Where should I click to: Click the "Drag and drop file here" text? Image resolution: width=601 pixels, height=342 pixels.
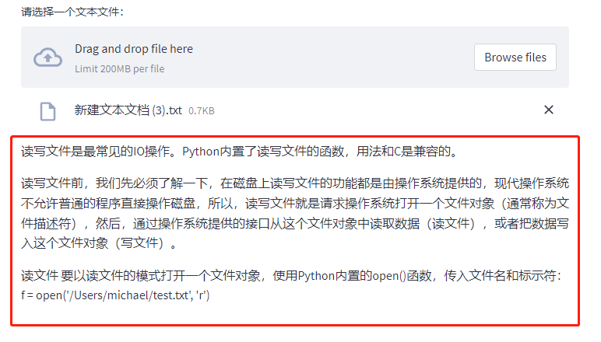coord(134,49)
